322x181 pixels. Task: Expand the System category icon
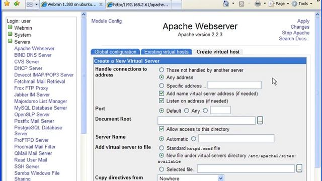click(10, 34)
